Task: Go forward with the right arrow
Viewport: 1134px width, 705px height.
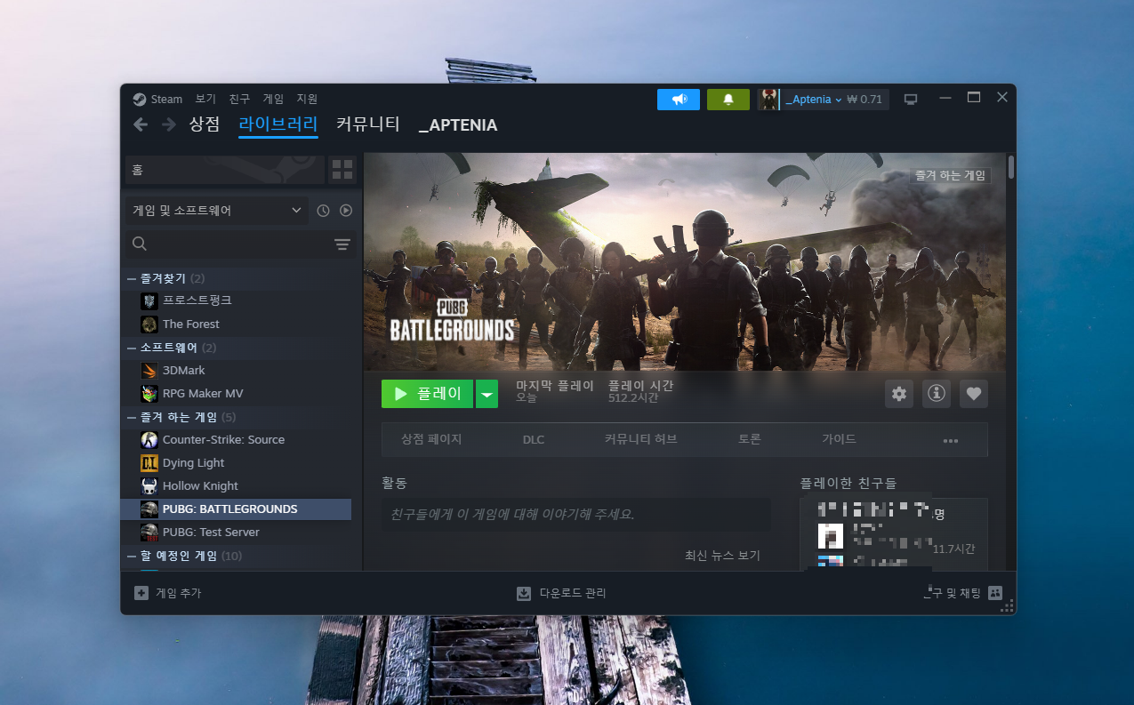Action: [x=168, y=124]
